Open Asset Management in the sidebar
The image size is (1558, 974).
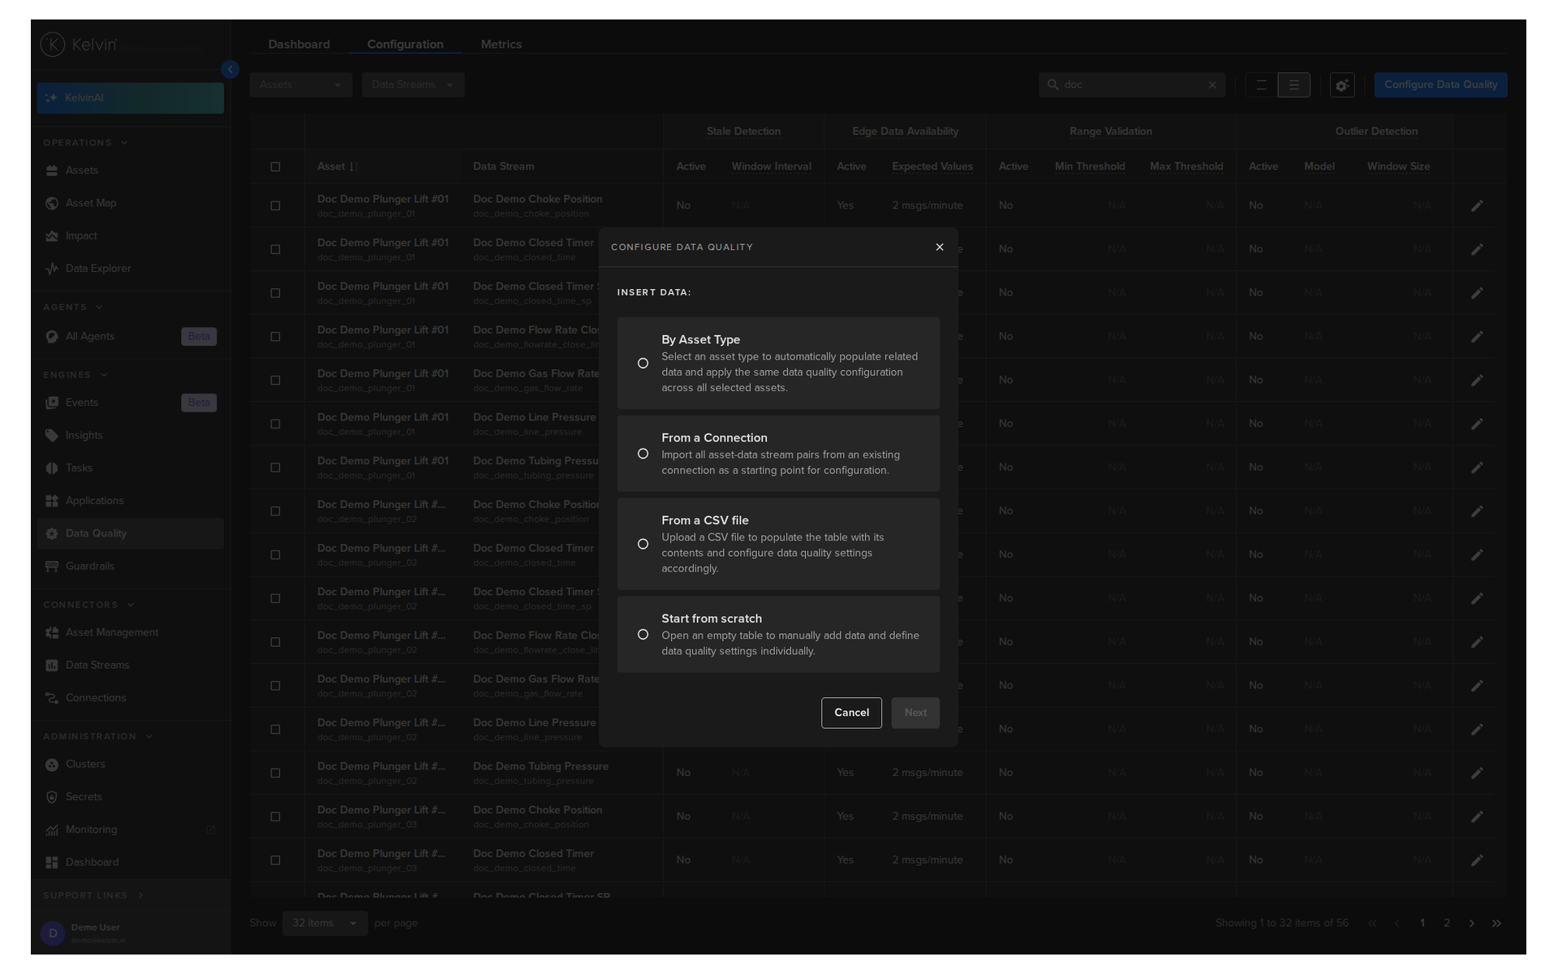pos(130,632)
